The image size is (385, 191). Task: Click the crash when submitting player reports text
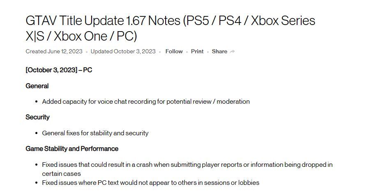pos(187,165)
